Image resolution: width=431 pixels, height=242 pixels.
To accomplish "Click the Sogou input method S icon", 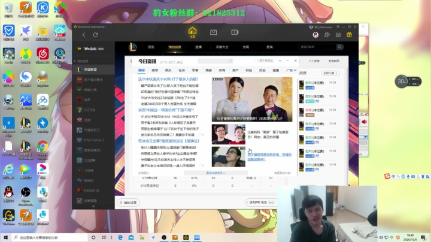I will [387, 176].
